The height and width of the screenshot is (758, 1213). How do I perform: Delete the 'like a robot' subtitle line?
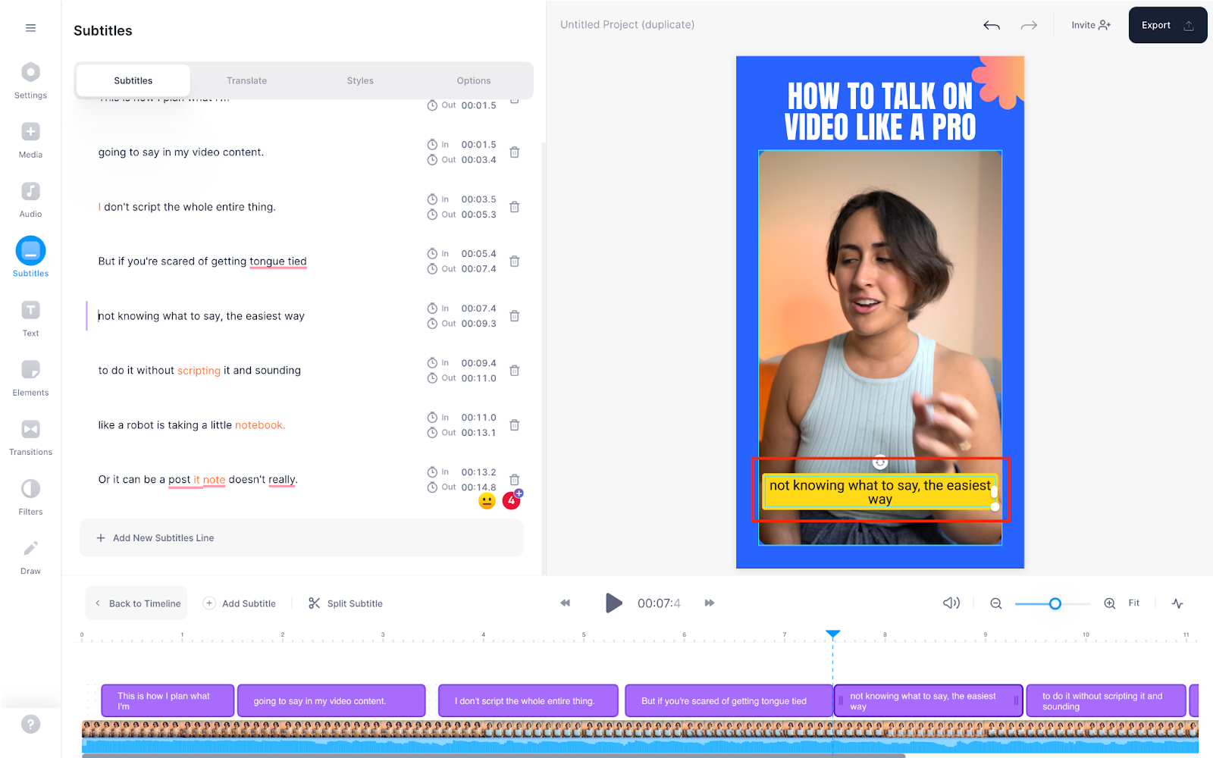tap(514, 425)
